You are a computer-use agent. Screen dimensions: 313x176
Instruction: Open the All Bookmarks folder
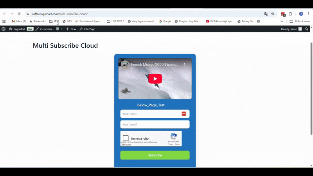(x=300, y=22)
